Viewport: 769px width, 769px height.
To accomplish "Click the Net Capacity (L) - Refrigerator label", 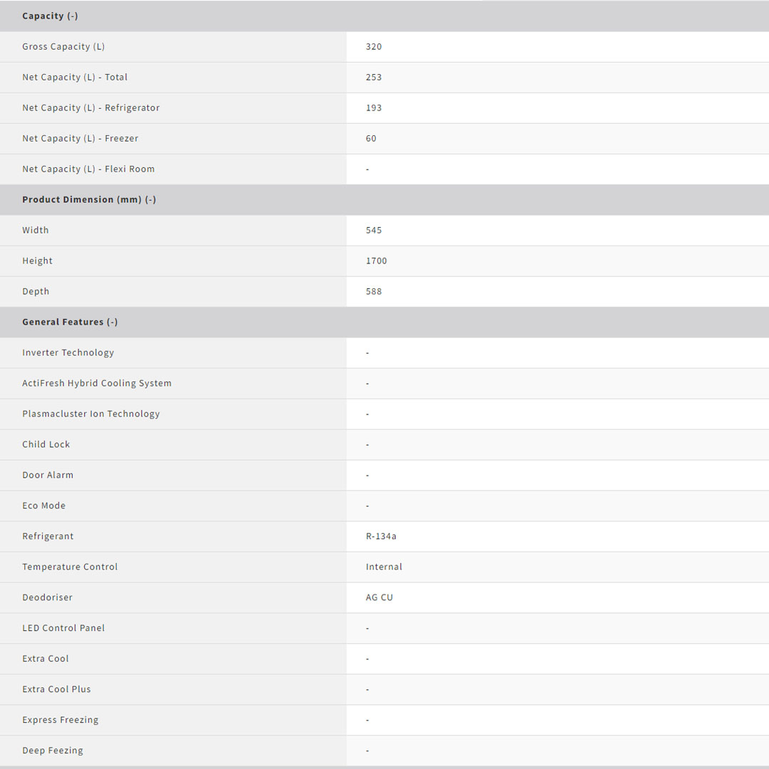I will click(x=90, y=108).
